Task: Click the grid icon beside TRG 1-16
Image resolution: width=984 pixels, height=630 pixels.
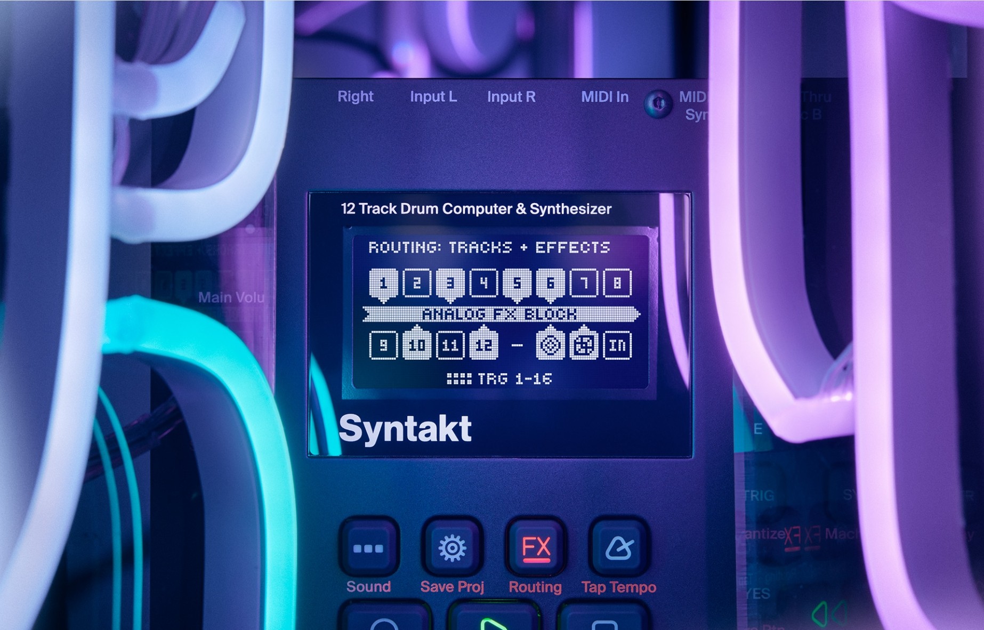Action: (459, 379)
